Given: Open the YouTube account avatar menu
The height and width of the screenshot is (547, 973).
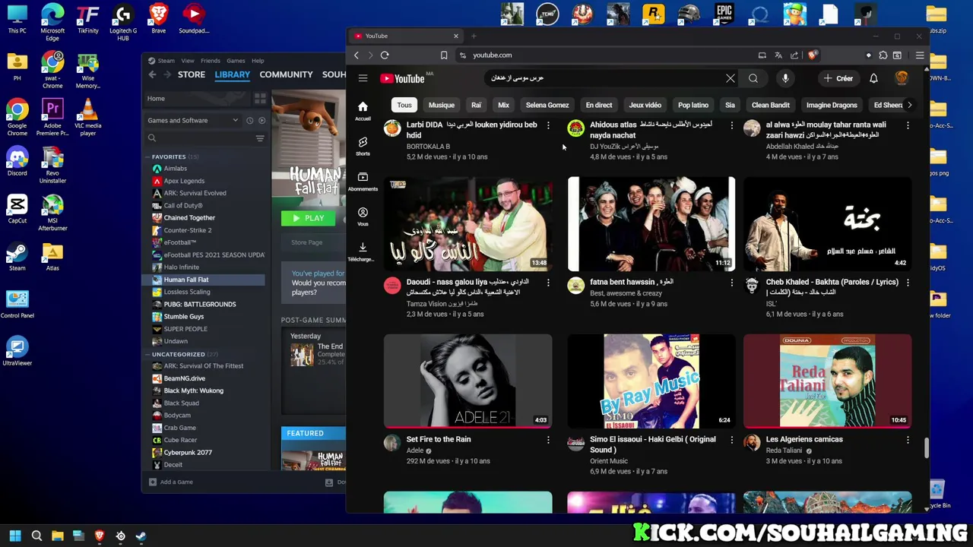Looking at the screenshot, I should click(902, 78).
